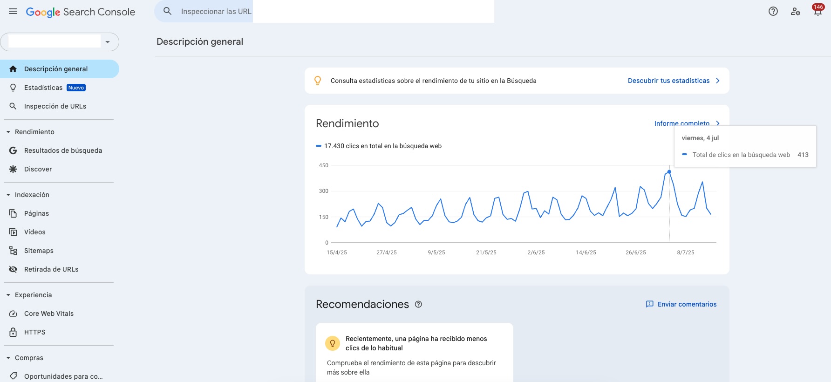Image resolution: width=831 pixels, height=382 pixels.
Task: Click the 8/7/25 date label on chart
Action: click(x=686, y=252)
